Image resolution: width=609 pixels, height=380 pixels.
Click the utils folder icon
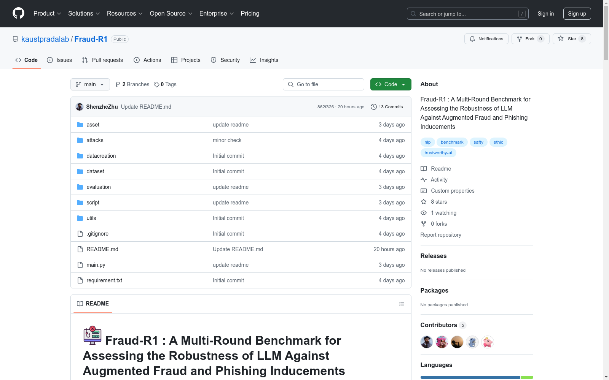(x=80, y=218)
